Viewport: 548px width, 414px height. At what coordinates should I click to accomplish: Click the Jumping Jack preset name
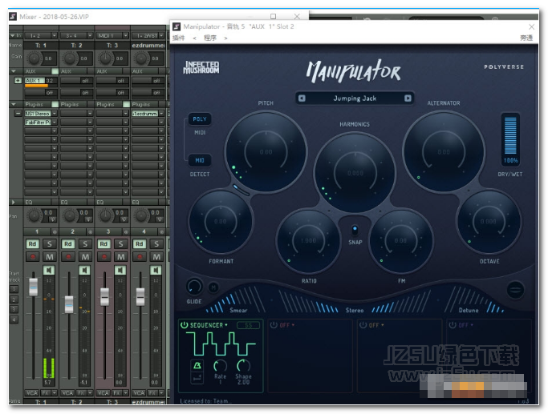click(x=355, y=98)
